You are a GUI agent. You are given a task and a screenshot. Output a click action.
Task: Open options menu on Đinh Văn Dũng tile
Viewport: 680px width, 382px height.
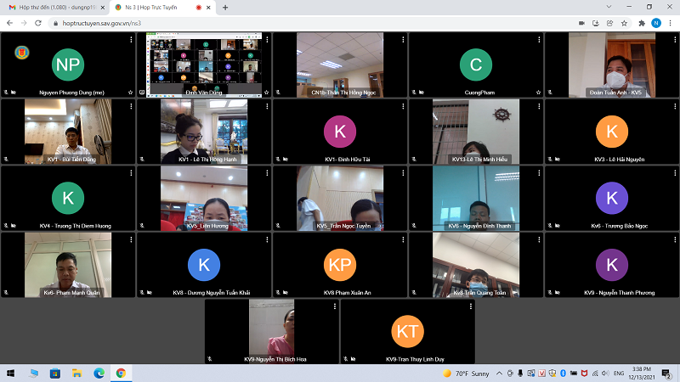click(267, 39)
